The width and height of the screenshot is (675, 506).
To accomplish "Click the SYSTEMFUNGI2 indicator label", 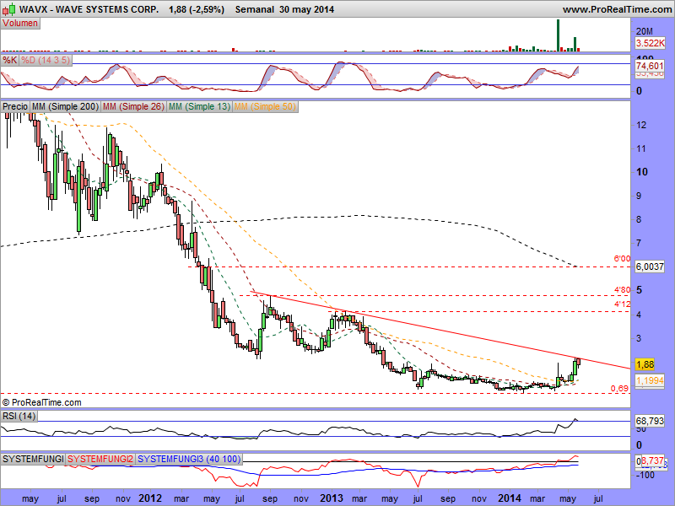I will click(x=100, y=459).
